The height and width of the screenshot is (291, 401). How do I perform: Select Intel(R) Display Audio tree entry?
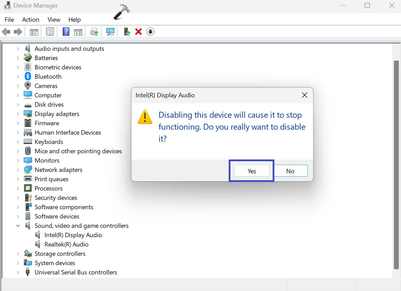click(73, 235)
